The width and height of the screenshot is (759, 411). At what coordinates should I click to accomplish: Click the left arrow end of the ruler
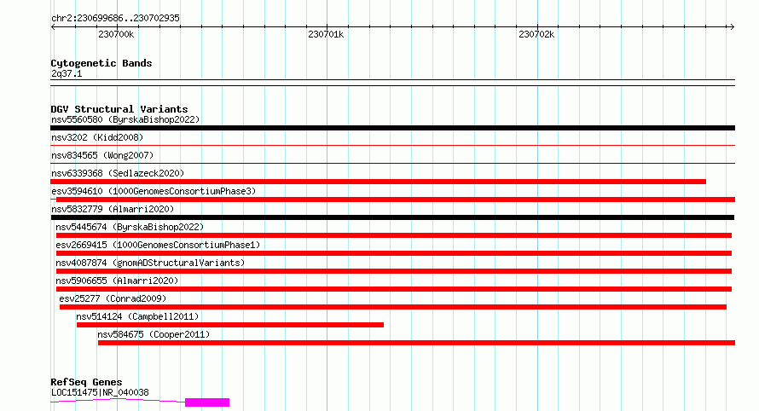click(53, 26)
